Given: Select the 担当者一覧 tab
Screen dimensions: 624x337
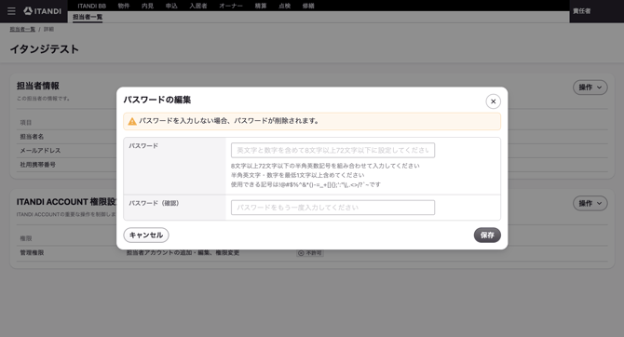Looking at the screenshot, I should point(88,17).
